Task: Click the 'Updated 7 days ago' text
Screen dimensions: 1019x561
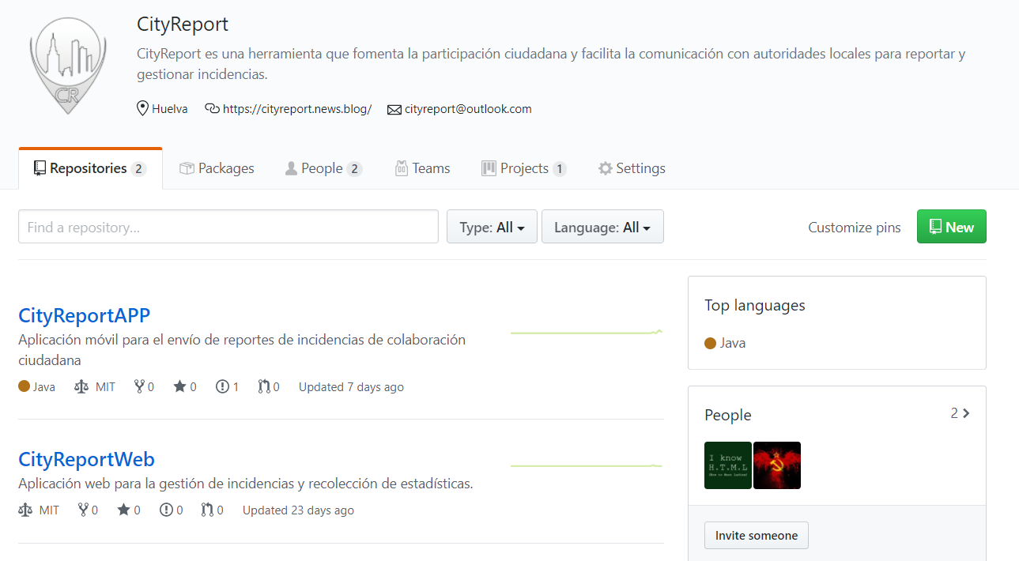Action: [x=351, y=387]
